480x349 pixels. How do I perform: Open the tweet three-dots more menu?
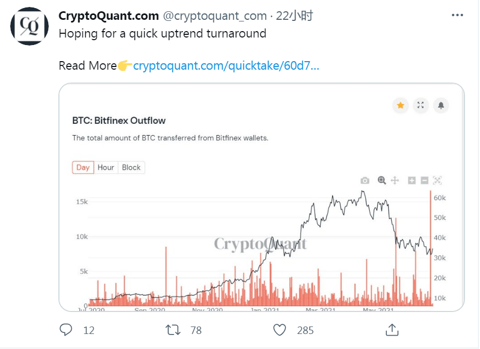tap(457, 15)
